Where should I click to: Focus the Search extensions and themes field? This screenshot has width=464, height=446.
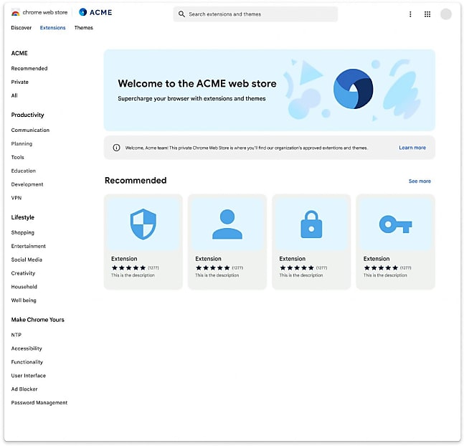coord(255,14)
